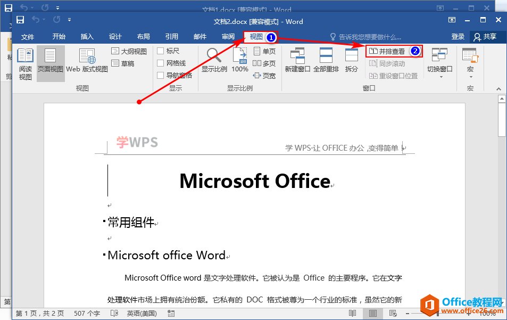Switch to the 插入 ribbon tab
Screen dimensions: 507x320
tap(87, 37)
